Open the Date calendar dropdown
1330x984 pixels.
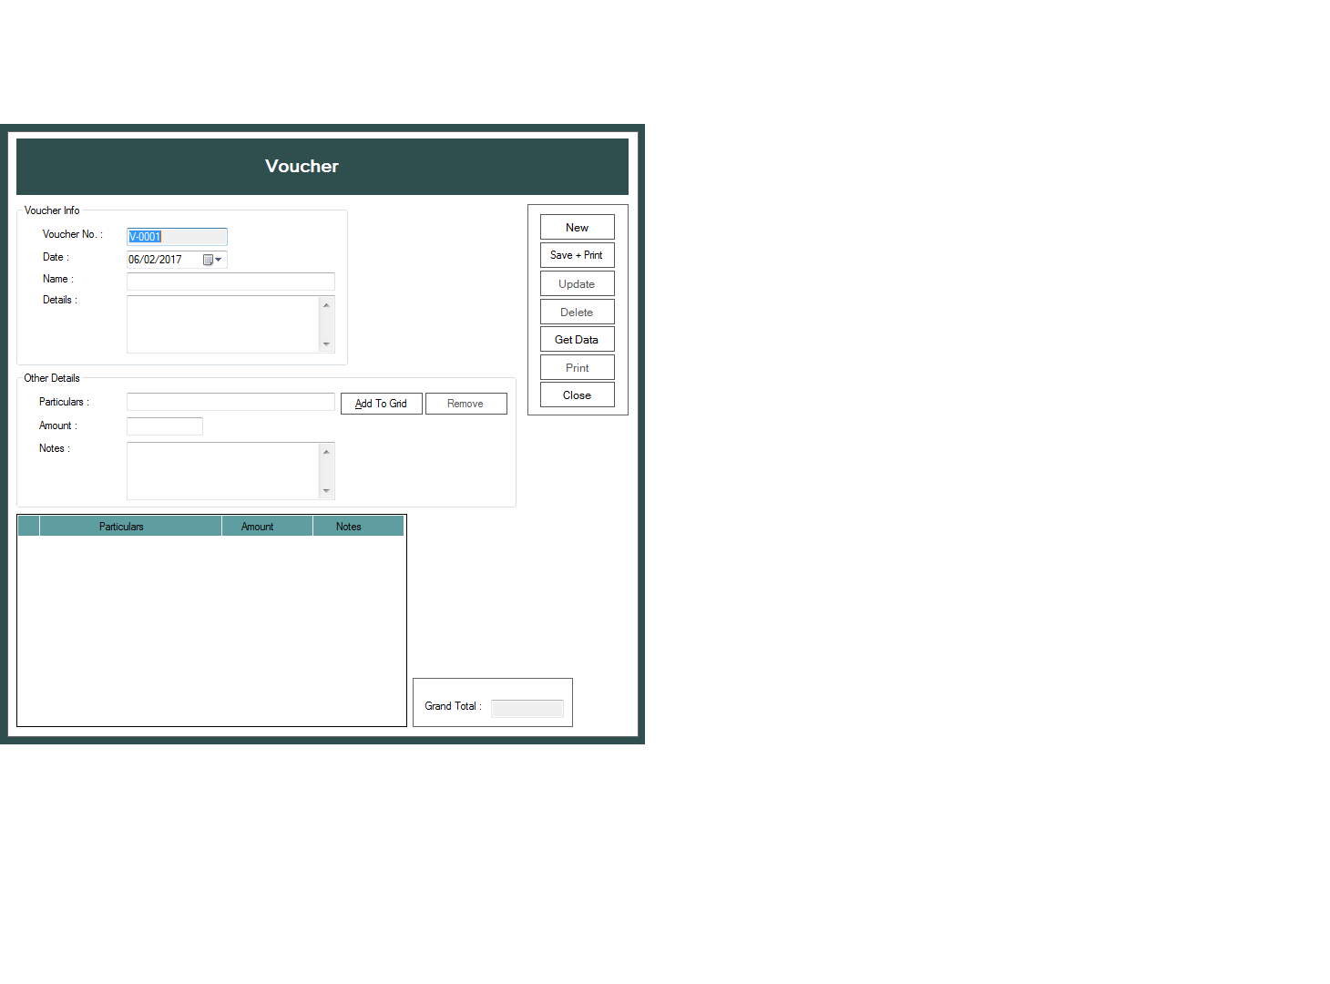212,260
